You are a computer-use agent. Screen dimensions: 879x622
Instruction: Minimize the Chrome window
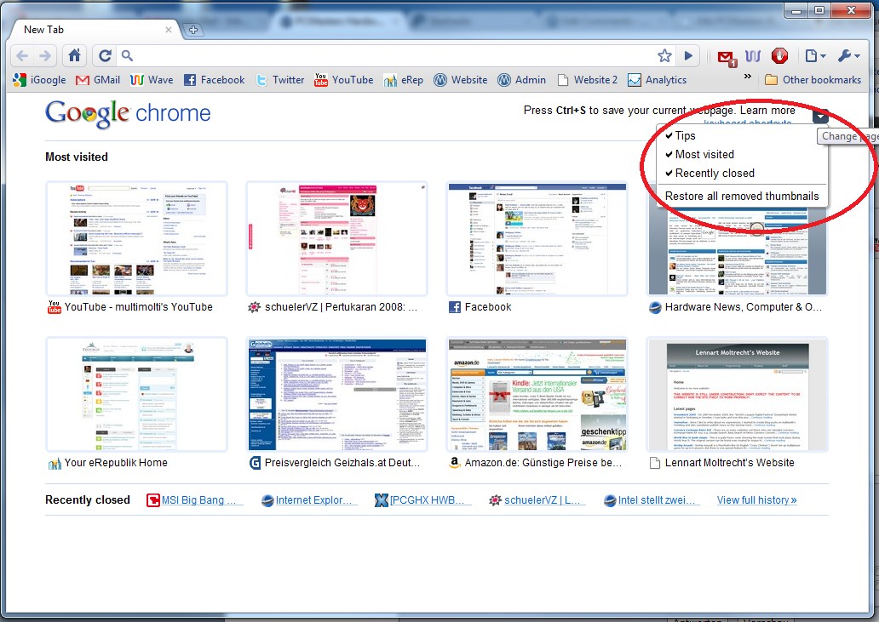(x=796, y=11)
